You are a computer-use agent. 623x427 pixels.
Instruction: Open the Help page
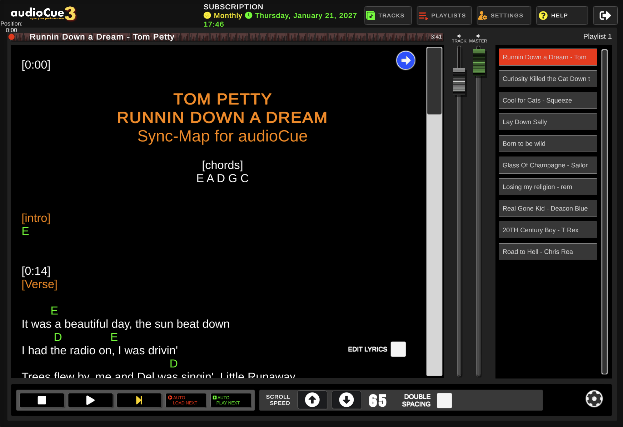point(562,16)
